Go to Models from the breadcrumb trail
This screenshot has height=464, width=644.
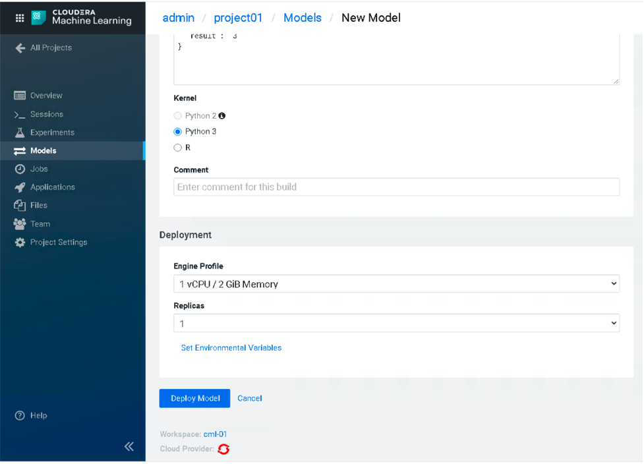coord(303,18)
